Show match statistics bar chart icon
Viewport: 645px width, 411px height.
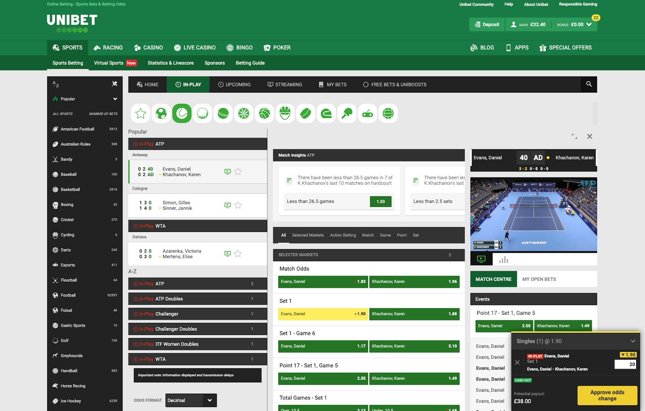504,260
